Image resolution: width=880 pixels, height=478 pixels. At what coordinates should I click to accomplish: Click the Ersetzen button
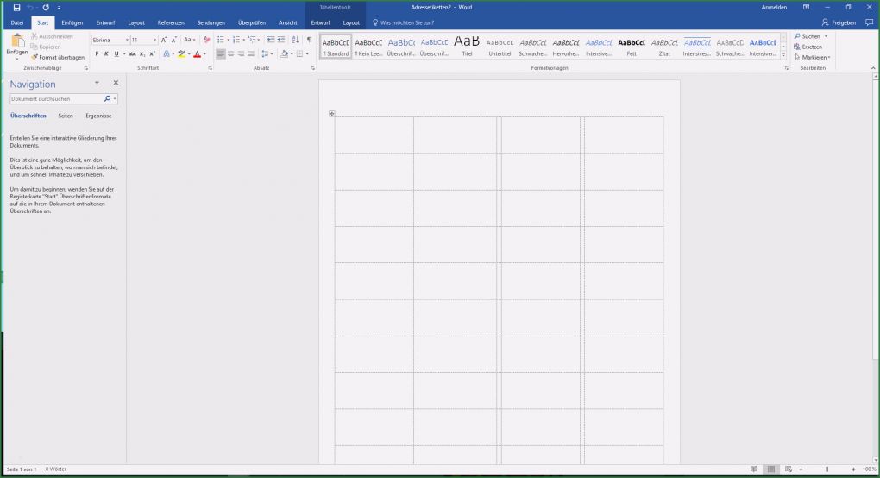811,47
